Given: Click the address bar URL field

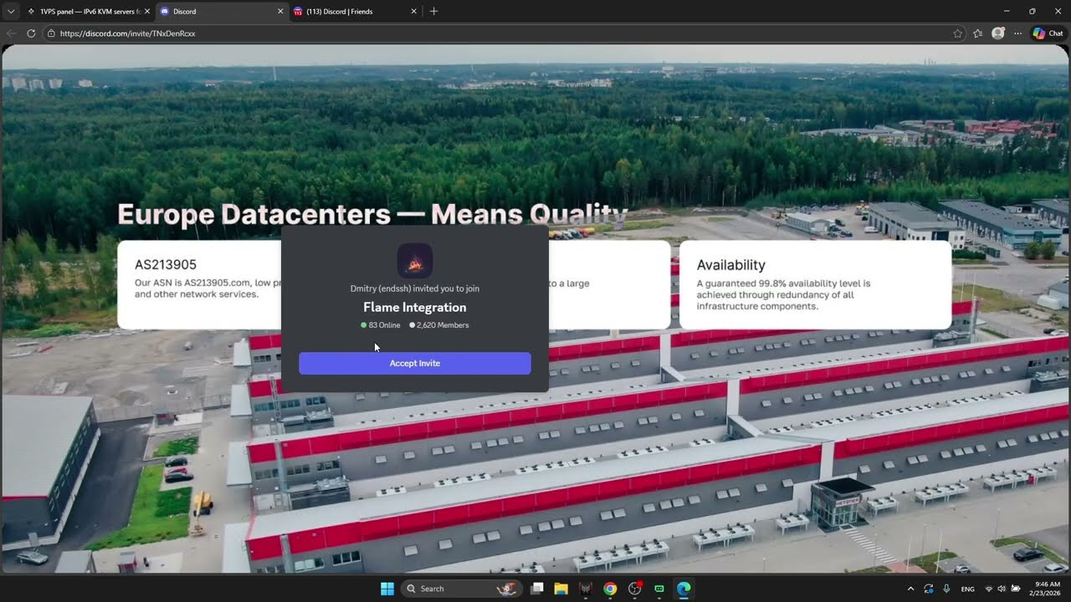Looking at the screenshot, I should point(502,33).
